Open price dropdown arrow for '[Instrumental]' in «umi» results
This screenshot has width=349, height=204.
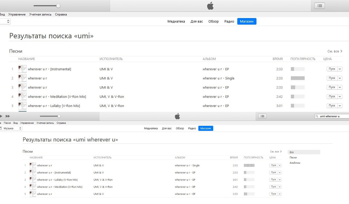click(340, 69)
